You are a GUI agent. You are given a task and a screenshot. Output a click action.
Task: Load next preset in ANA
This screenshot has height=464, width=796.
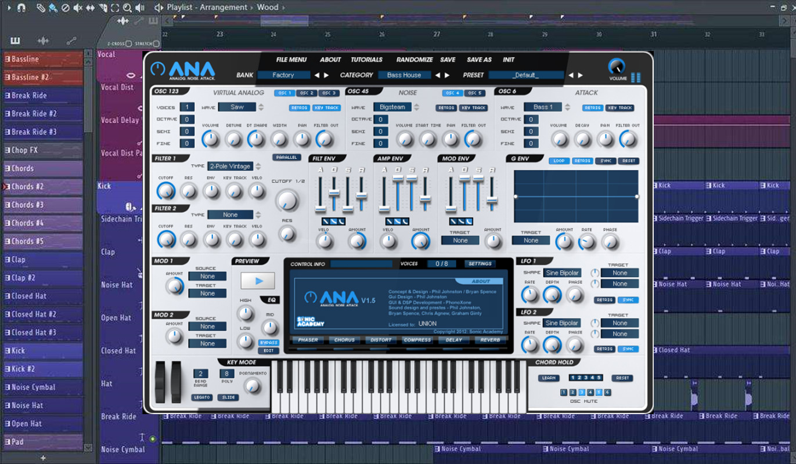(580, 75)
